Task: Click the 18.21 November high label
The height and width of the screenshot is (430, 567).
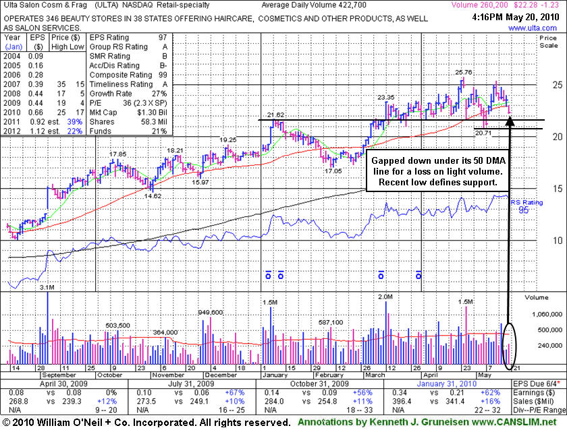Action: [175, 150]
